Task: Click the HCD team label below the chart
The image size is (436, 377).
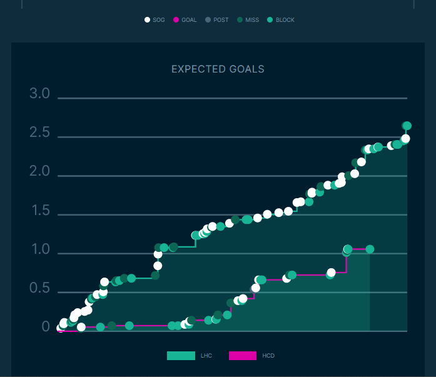Action: click(x=268, y=356)
